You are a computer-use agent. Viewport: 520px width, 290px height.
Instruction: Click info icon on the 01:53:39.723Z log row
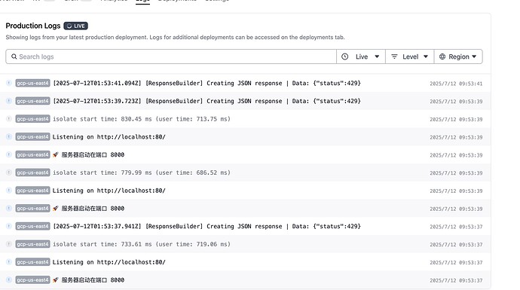point(9,101)
